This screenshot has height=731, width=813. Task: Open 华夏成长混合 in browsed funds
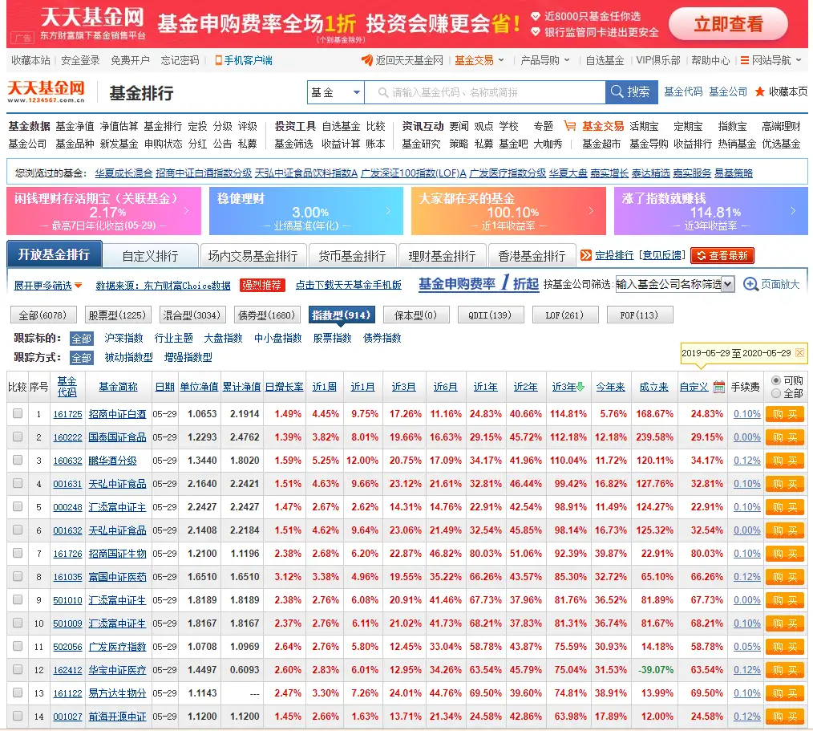tap(124, 173)
